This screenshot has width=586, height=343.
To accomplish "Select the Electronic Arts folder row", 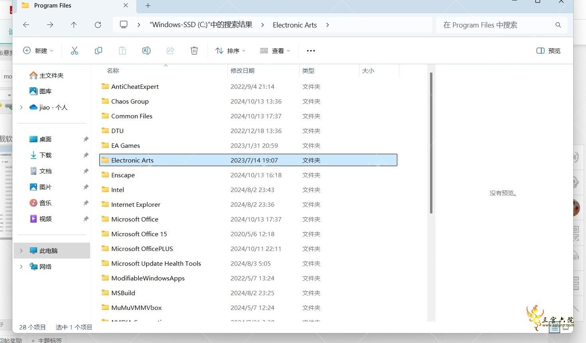I will (x=248, y=160).
